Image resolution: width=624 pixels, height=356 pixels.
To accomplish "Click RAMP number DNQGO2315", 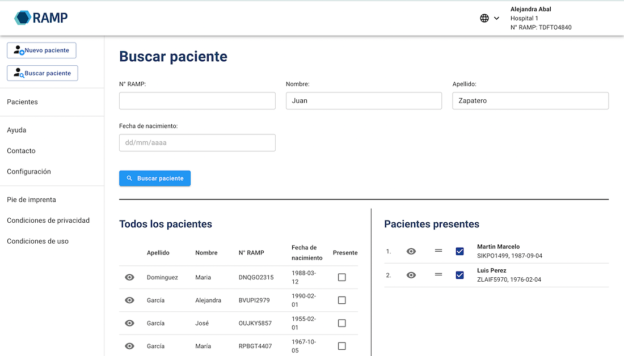I will point(256,277).
